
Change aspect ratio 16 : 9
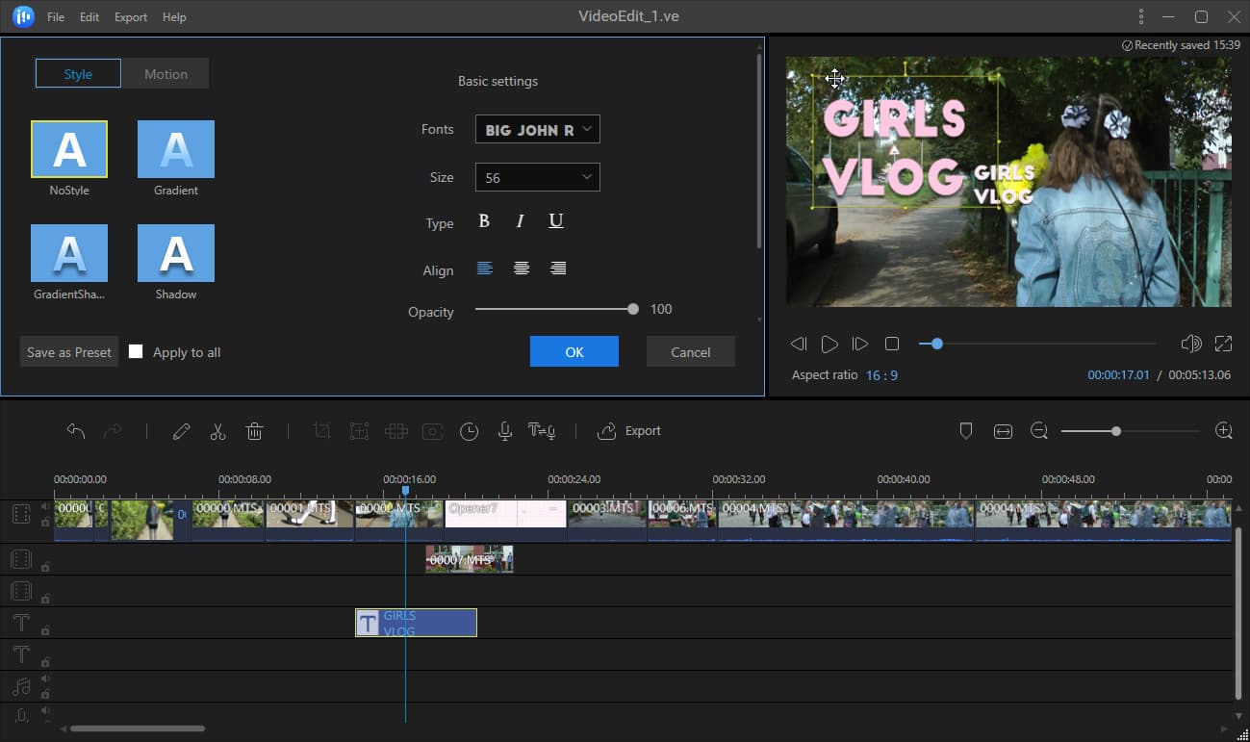point(880,375)
